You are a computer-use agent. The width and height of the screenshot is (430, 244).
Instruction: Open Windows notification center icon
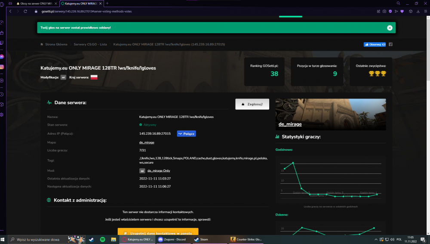pyautogui.click(x=423, y=240)
